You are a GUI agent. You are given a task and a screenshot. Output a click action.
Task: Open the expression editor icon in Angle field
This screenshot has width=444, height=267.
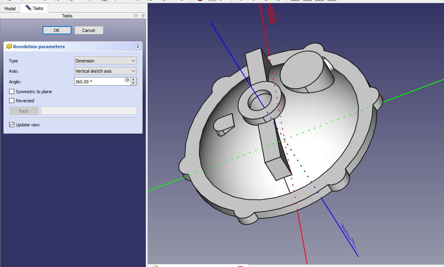(127, 80)
